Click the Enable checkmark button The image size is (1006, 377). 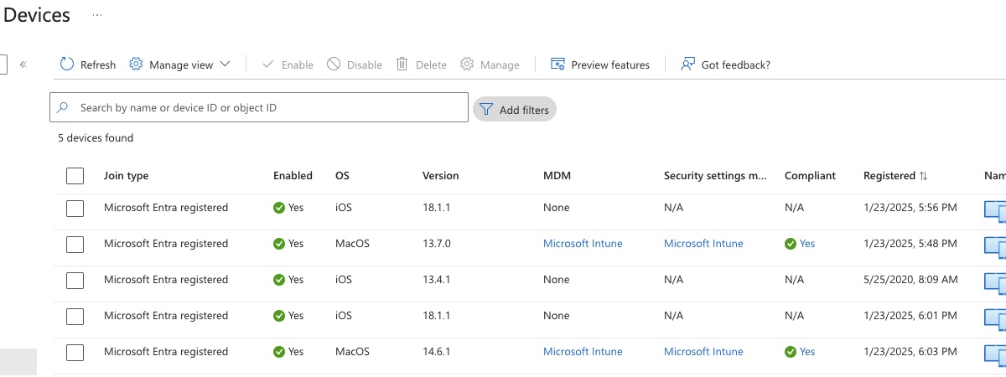(288, 65)
